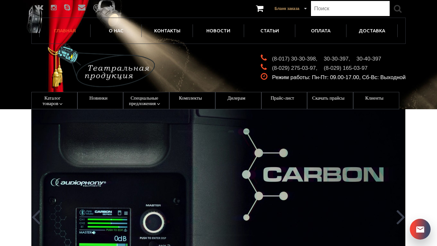Click phone number (8-017) 30-30-398
This screenshot has height=246, width=437.
coord(295,59)
